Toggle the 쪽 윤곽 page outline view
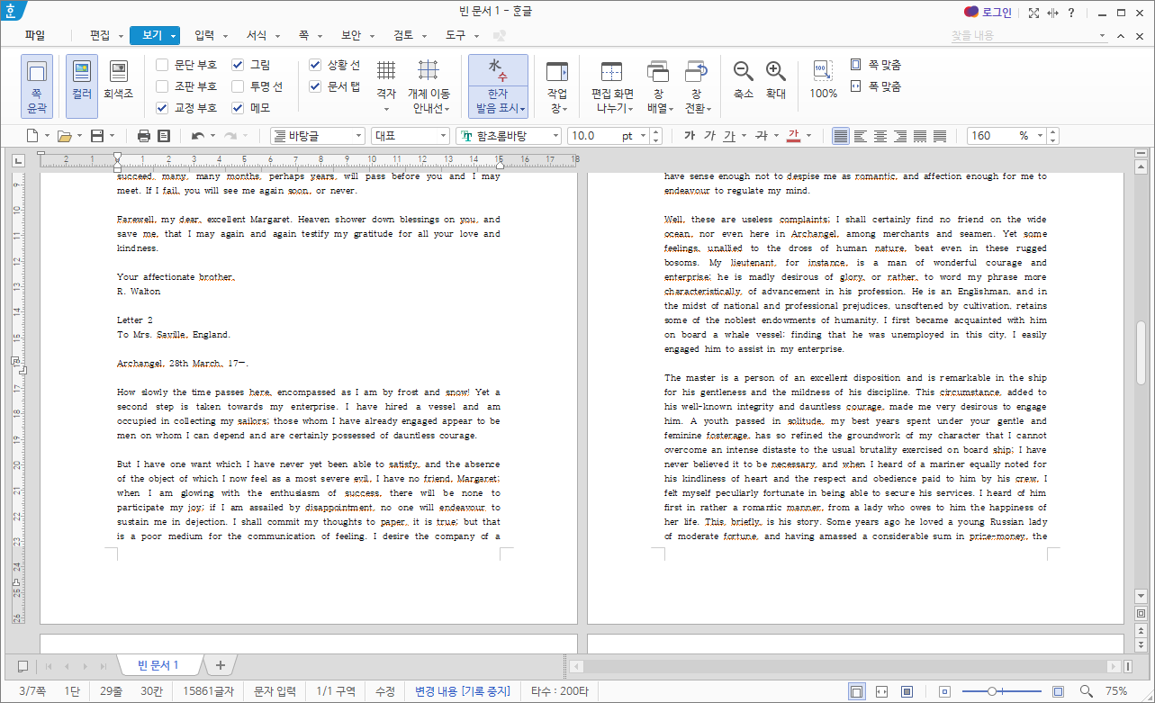Viewport: 1155px width, 703px height. point(37,86)
